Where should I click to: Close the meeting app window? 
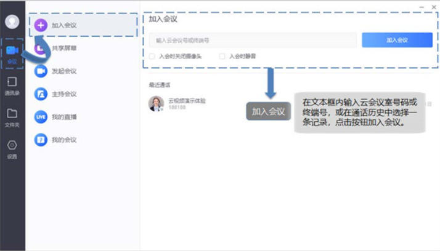click(x=434, y=7)
